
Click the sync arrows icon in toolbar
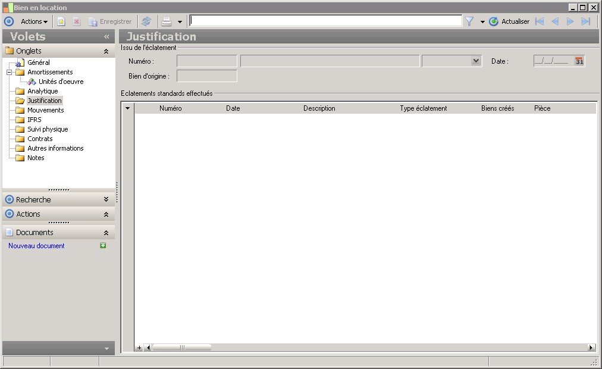(146, 21)
